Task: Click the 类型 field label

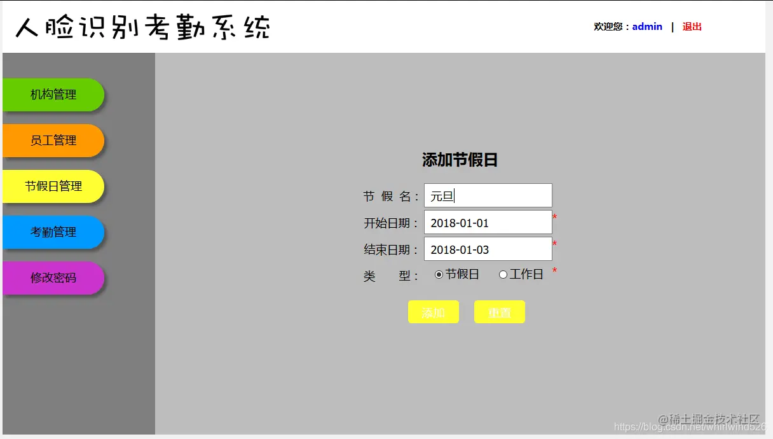Action: coord(391,276)
